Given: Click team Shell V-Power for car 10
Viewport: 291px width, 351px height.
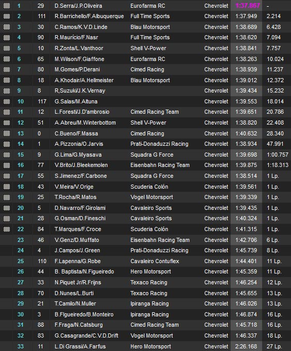Looking at the screenshot, I should (148, 48).
